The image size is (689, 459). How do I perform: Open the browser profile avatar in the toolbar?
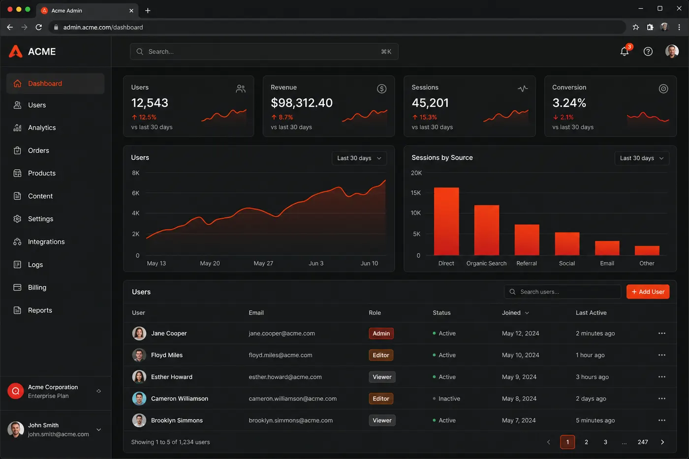point(664,27)
